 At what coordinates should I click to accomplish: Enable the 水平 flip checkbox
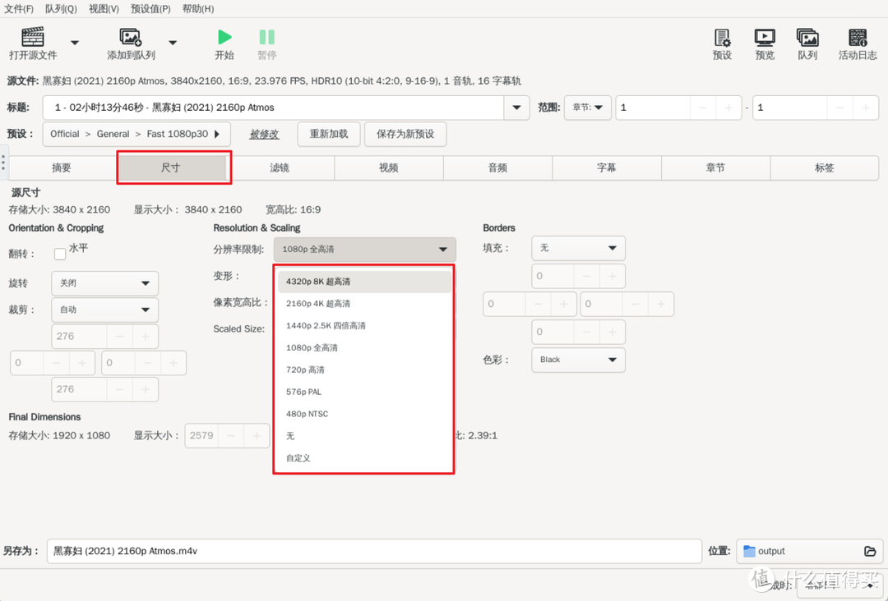pyautogui.click(x=58, y=254)
